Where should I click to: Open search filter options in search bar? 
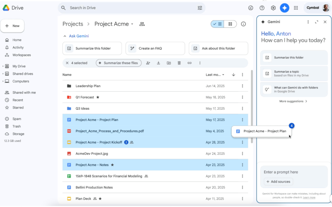[x=200, y=8]
